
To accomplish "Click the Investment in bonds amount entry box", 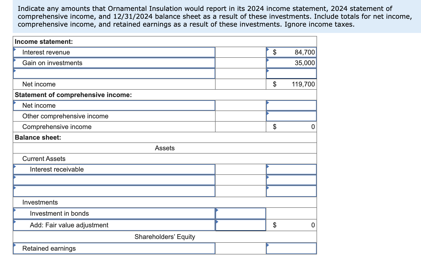I will (x=240, y=213).
